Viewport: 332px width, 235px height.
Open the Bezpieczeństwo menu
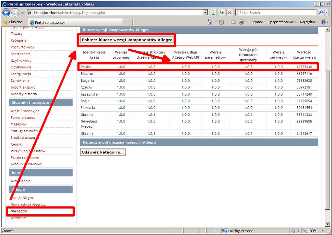click(x=282, y=22)
